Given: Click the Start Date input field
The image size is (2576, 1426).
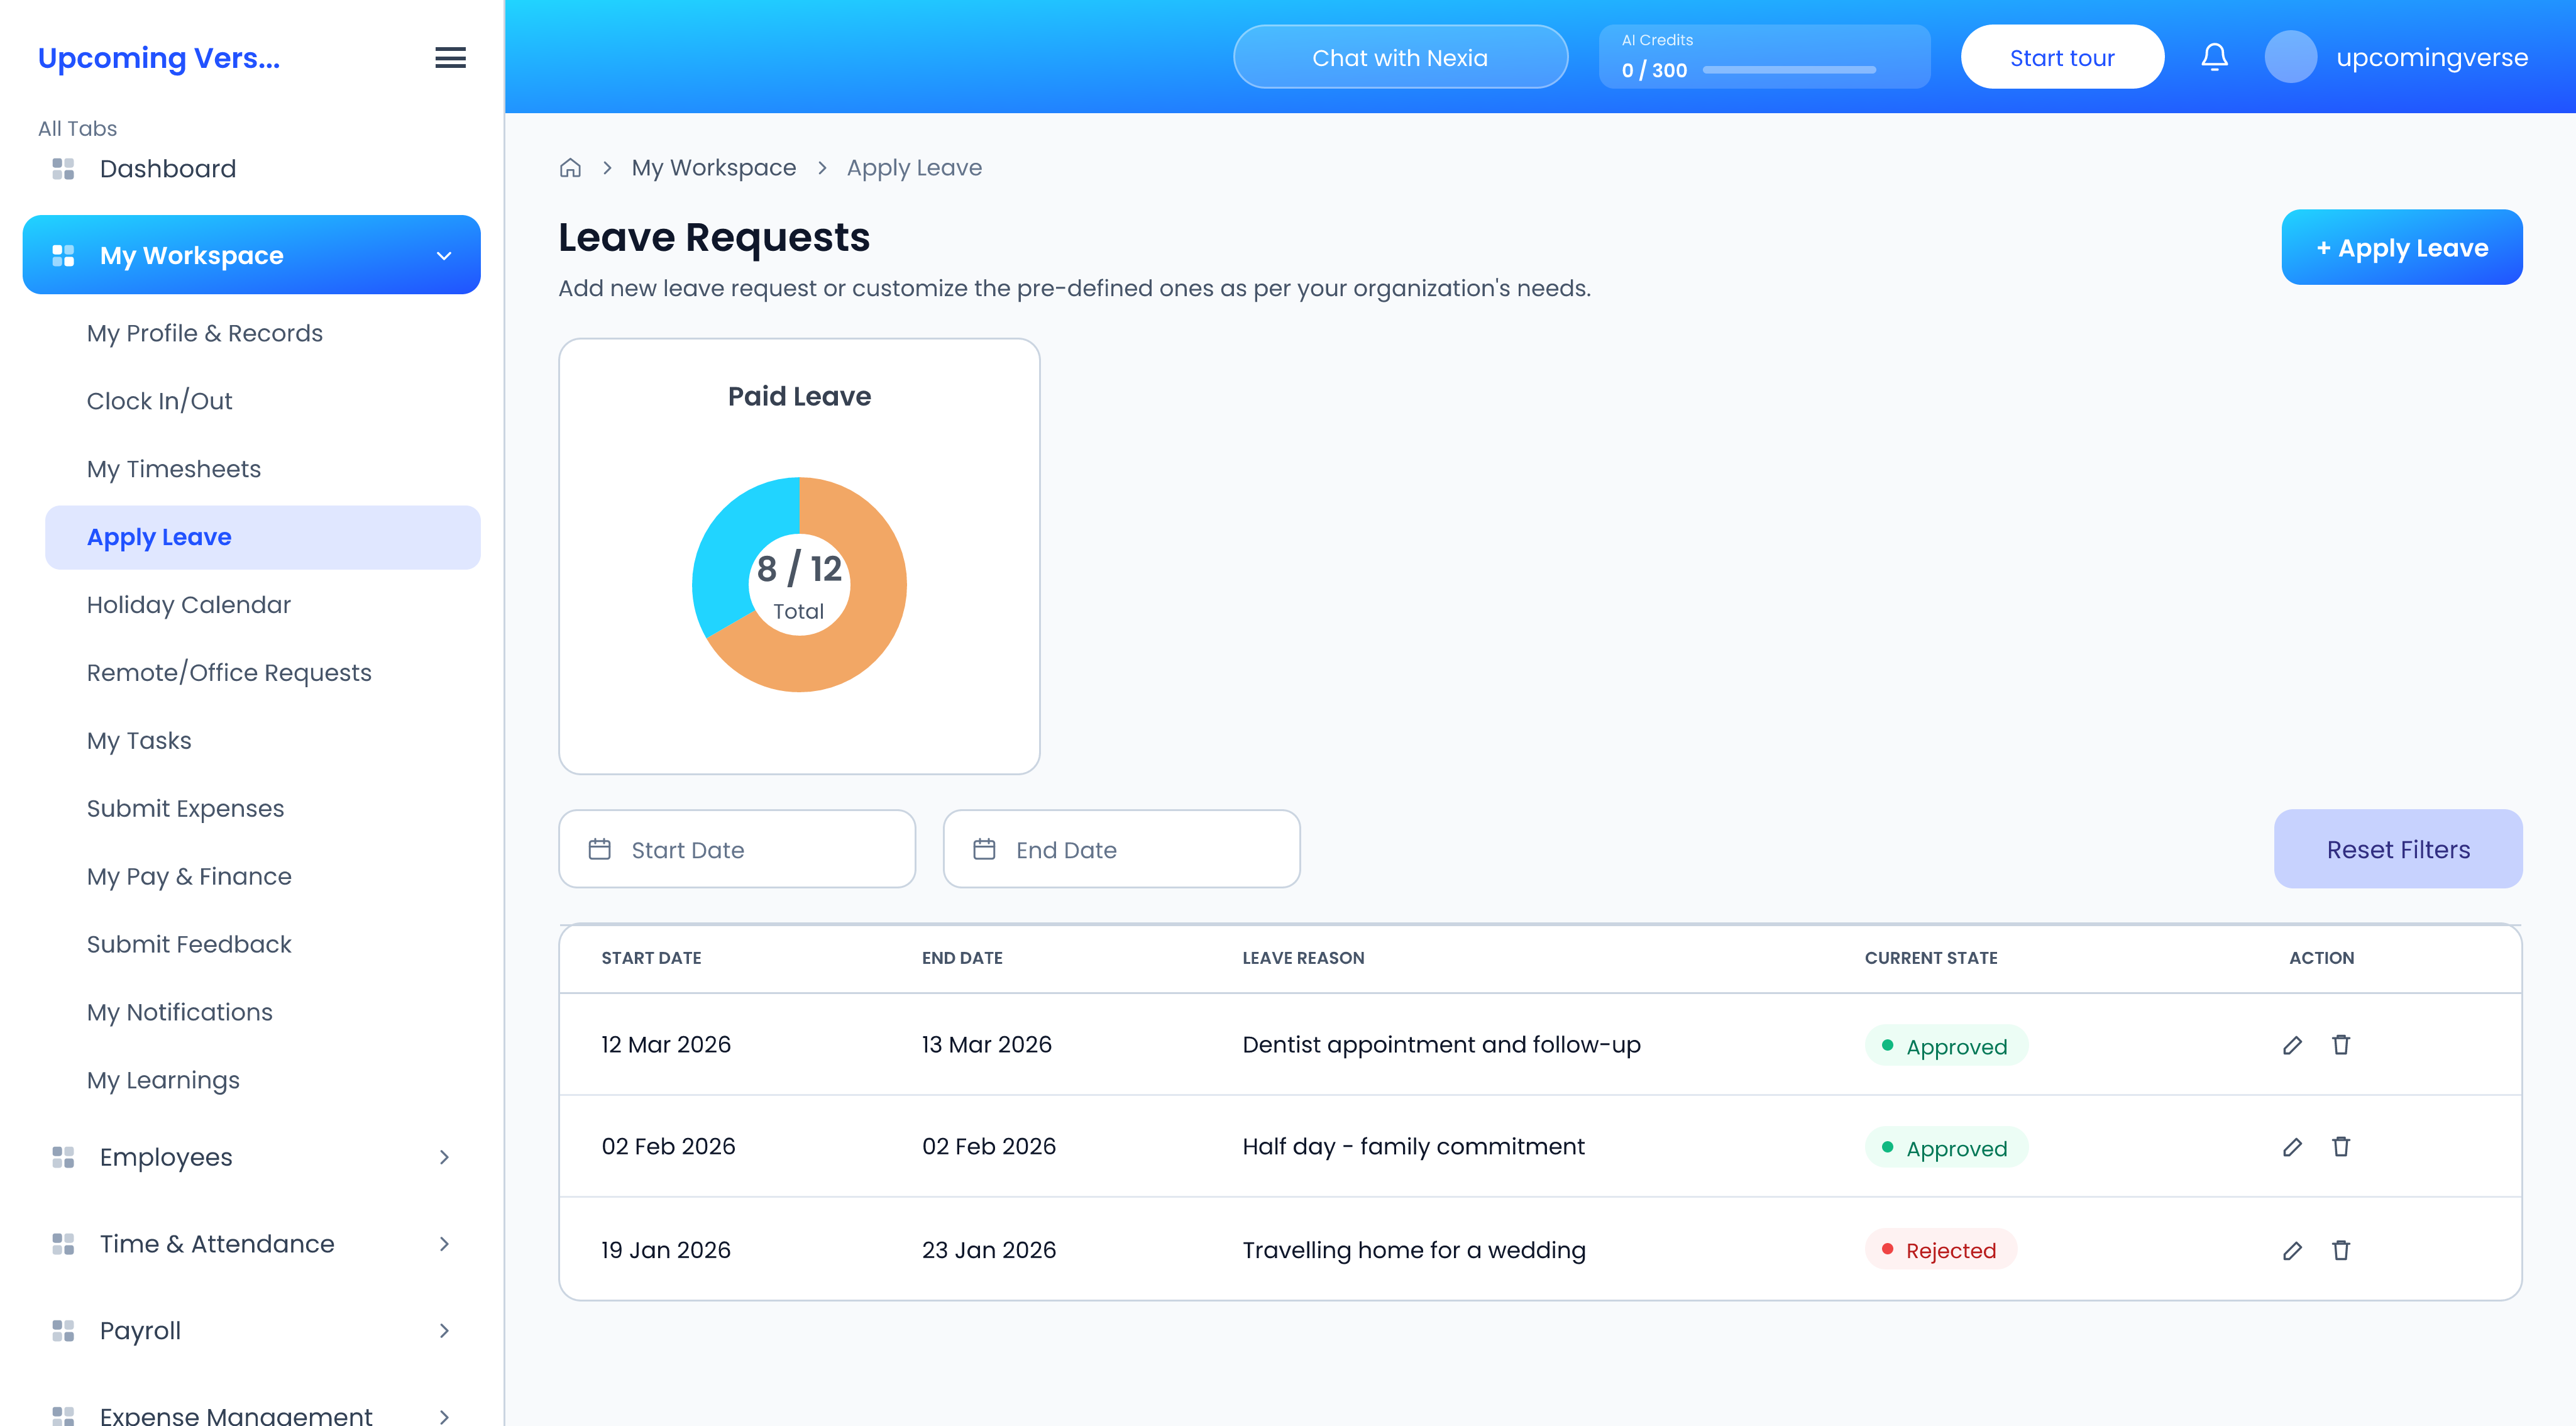Looking at the screenshot, I should click(736, 849).
